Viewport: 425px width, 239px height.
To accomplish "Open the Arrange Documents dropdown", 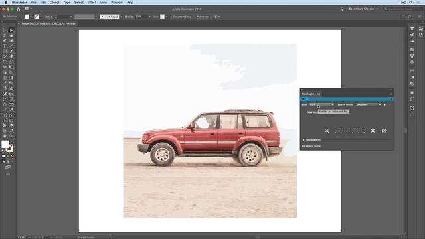I will pyautogui.click(x=28, y=9).
